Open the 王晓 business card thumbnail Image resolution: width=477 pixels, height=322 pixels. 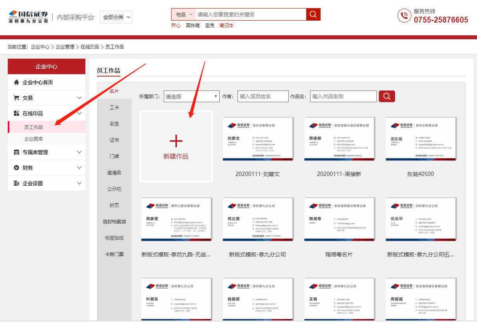point(339,299)
